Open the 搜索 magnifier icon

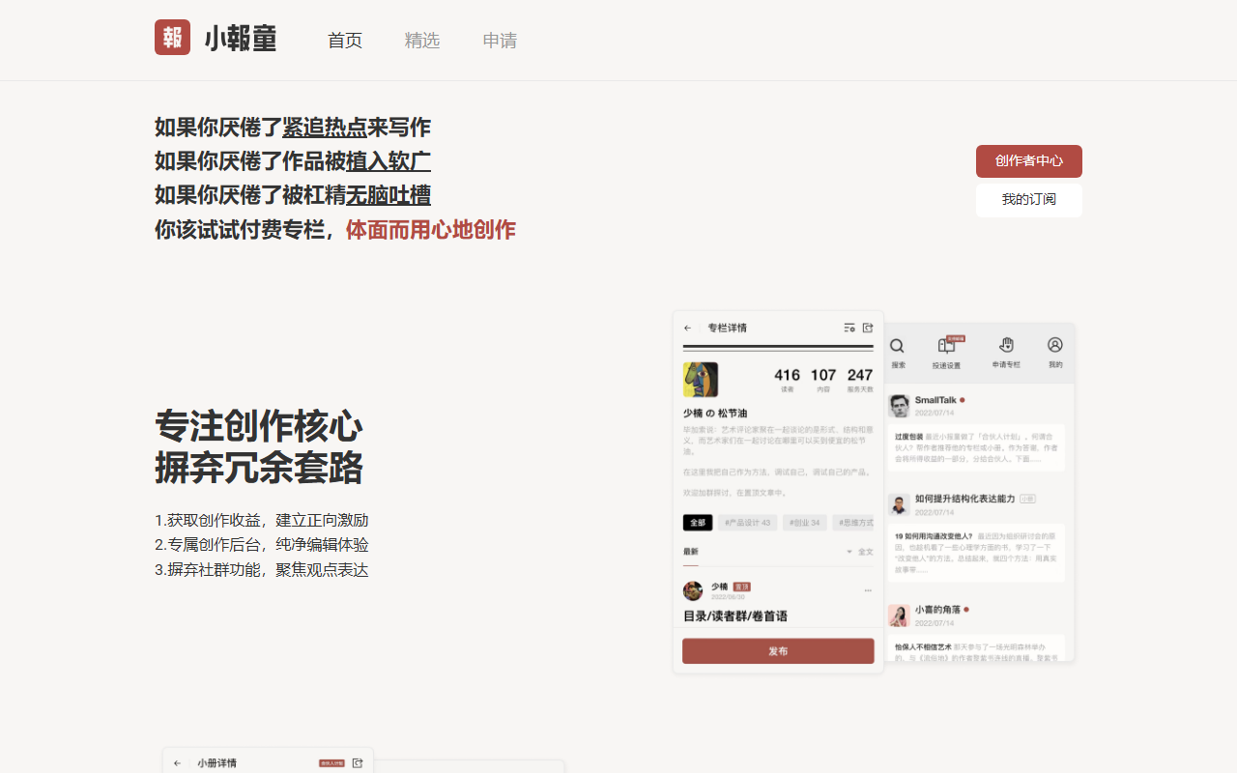898,346
